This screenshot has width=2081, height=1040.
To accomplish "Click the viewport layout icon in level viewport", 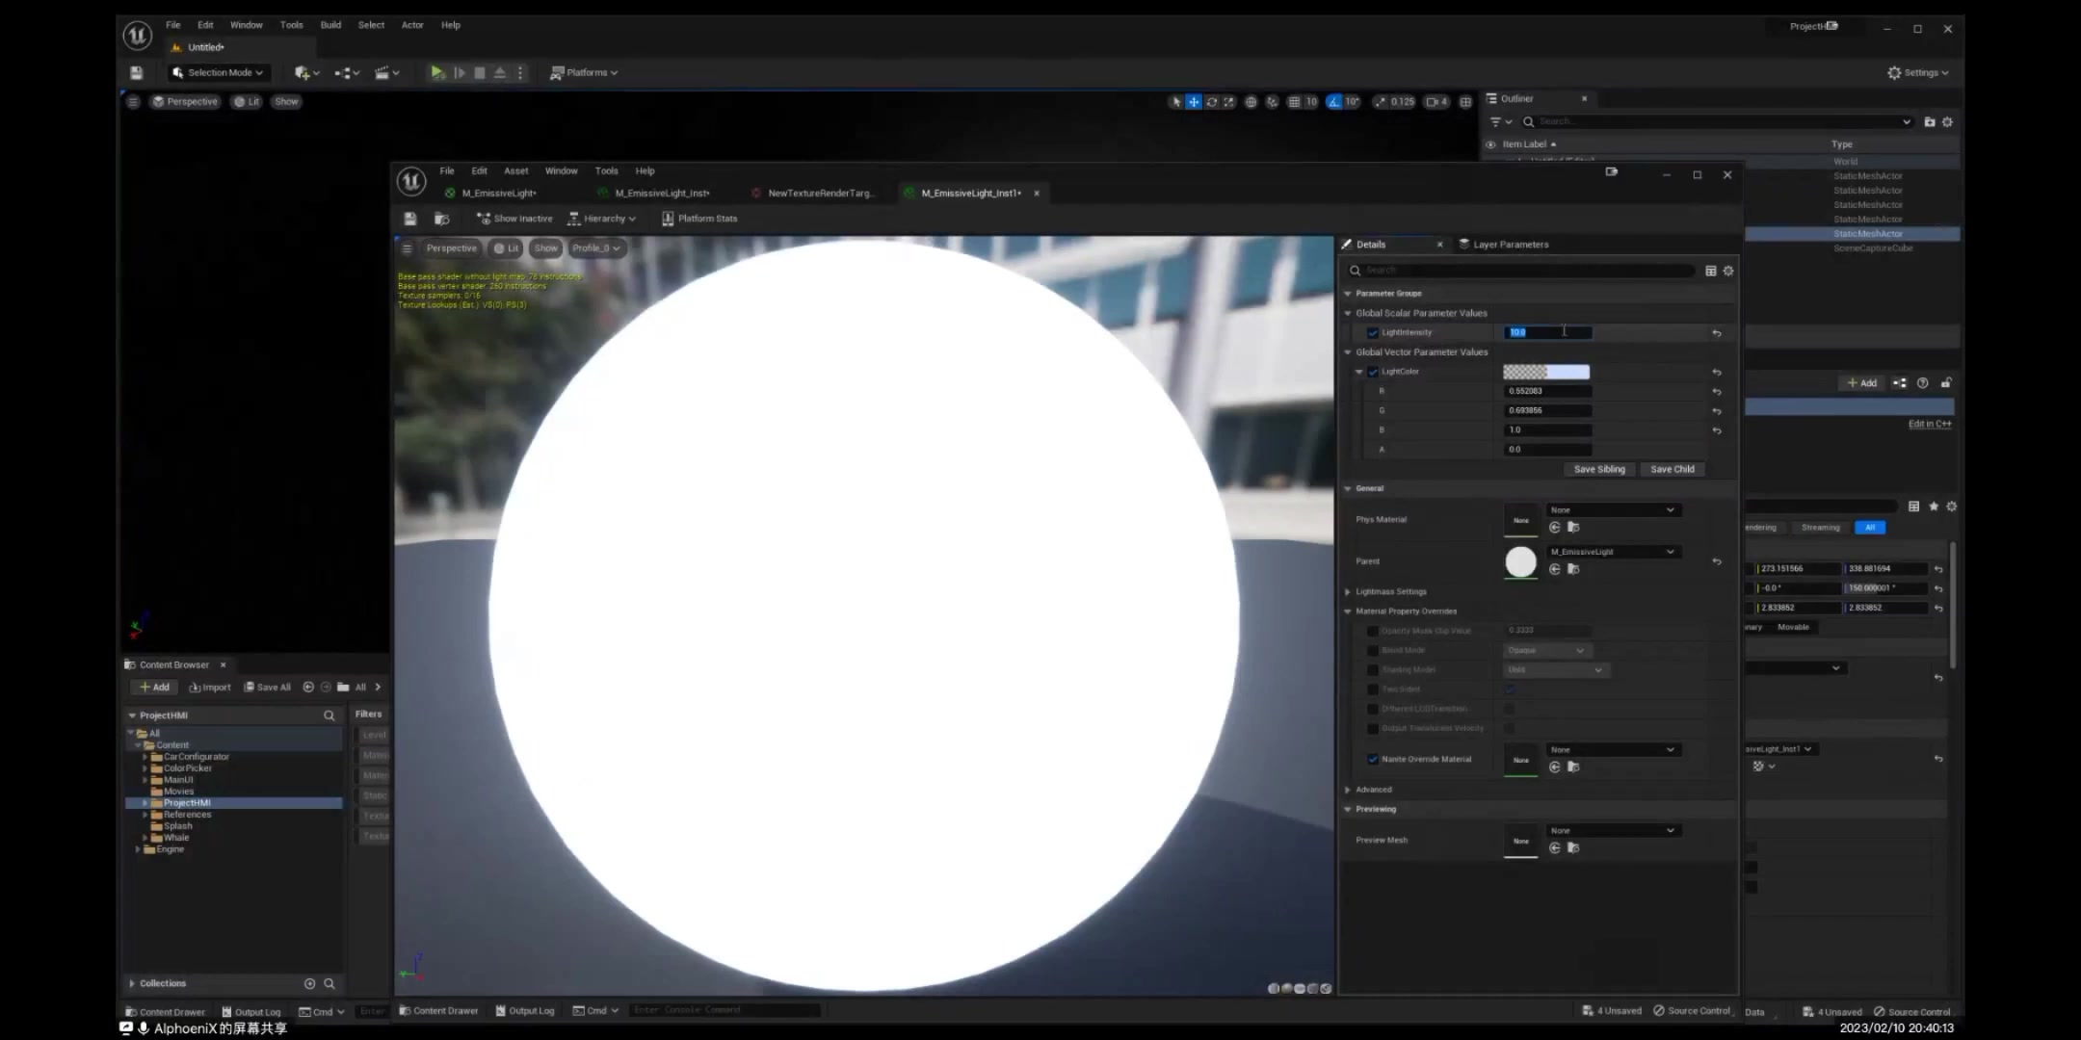I will coord(1465,102).
